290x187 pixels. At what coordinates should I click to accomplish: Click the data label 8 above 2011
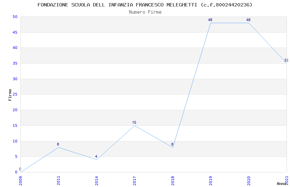coord(58,144)
